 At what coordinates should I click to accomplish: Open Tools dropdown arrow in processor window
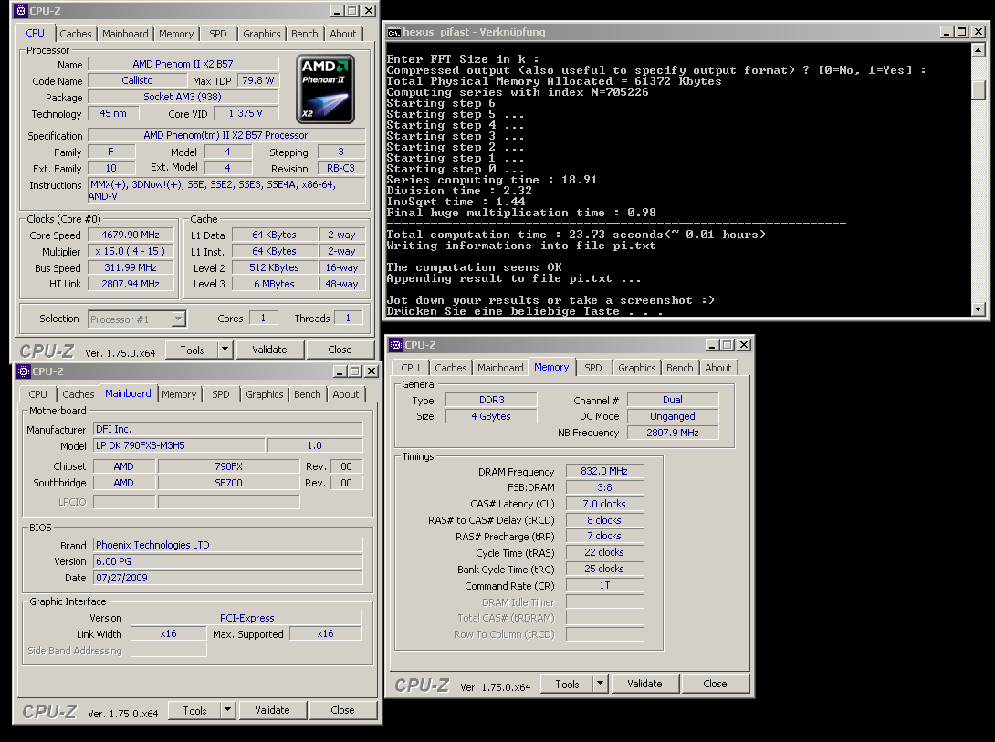tap(225, 350)
